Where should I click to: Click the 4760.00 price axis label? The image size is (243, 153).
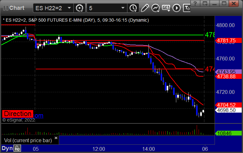(x=225, y=59)
